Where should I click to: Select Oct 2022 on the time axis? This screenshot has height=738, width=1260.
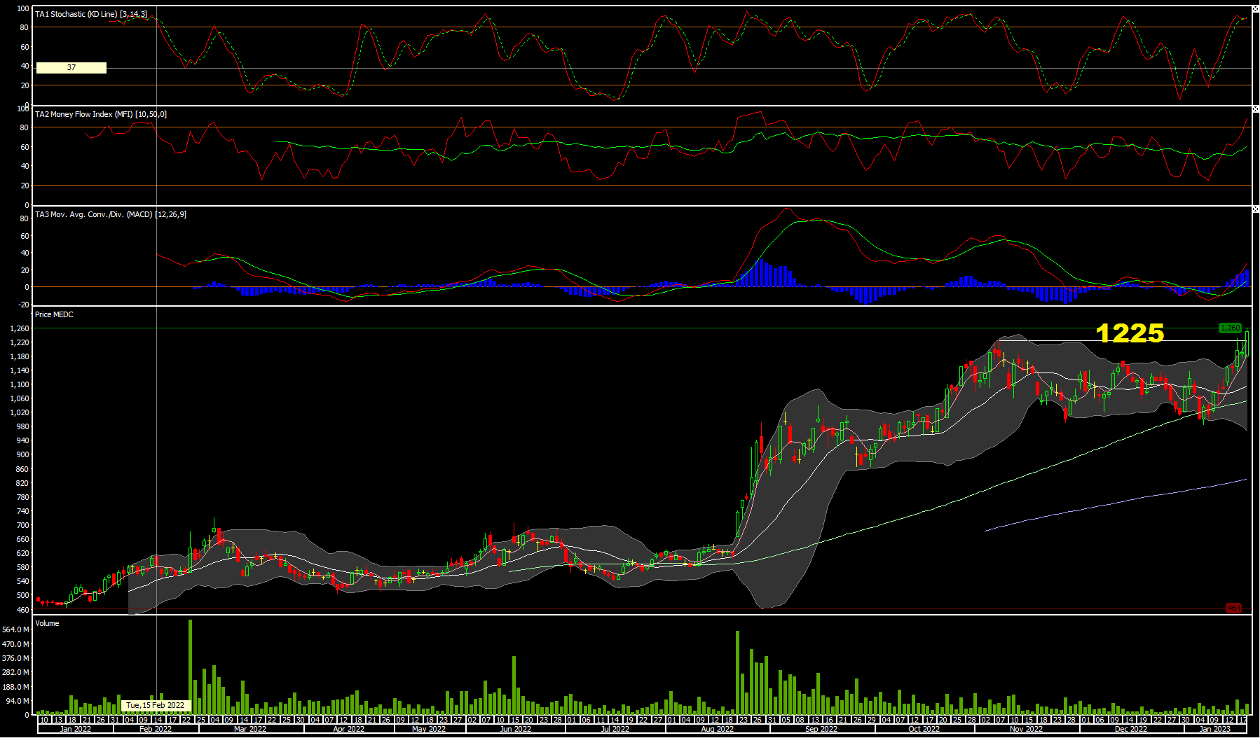point(924,729)
